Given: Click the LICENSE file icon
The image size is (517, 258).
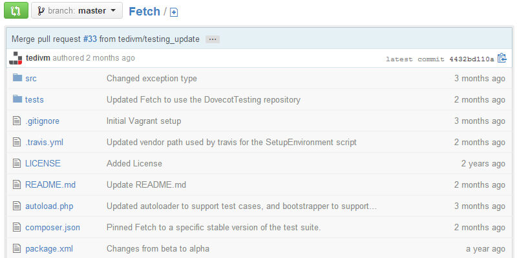Looking at the screenshot, I should (x=17, y=163).
